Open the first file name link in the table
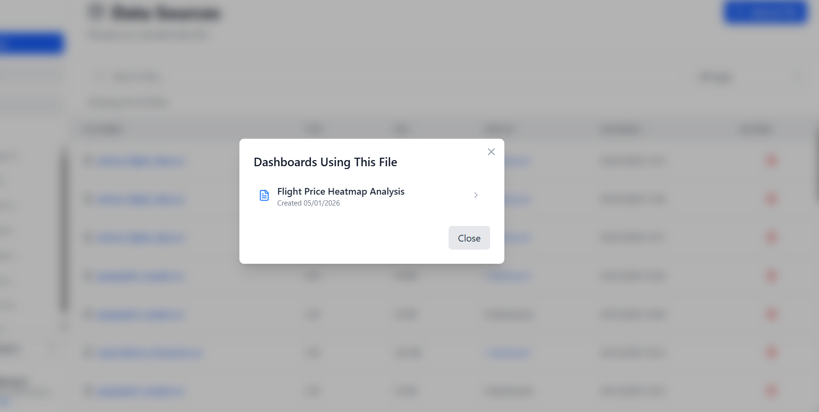This screenshot has width=819, height=412. click(x=141, y=161)
